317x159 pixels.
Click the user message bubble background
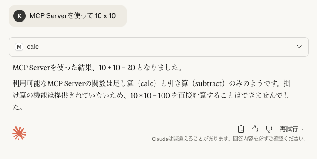68,16
